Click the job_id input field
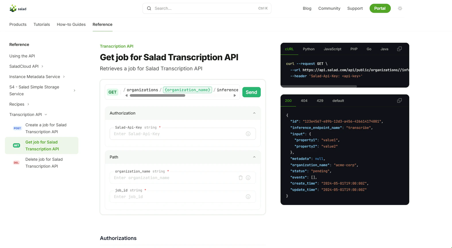Screen dimensions: 452x248 [183, 197]
